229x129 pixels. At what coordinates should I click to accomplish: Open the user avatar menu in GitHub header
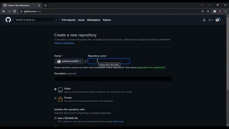pyautogui.click(x=218, y=20)
